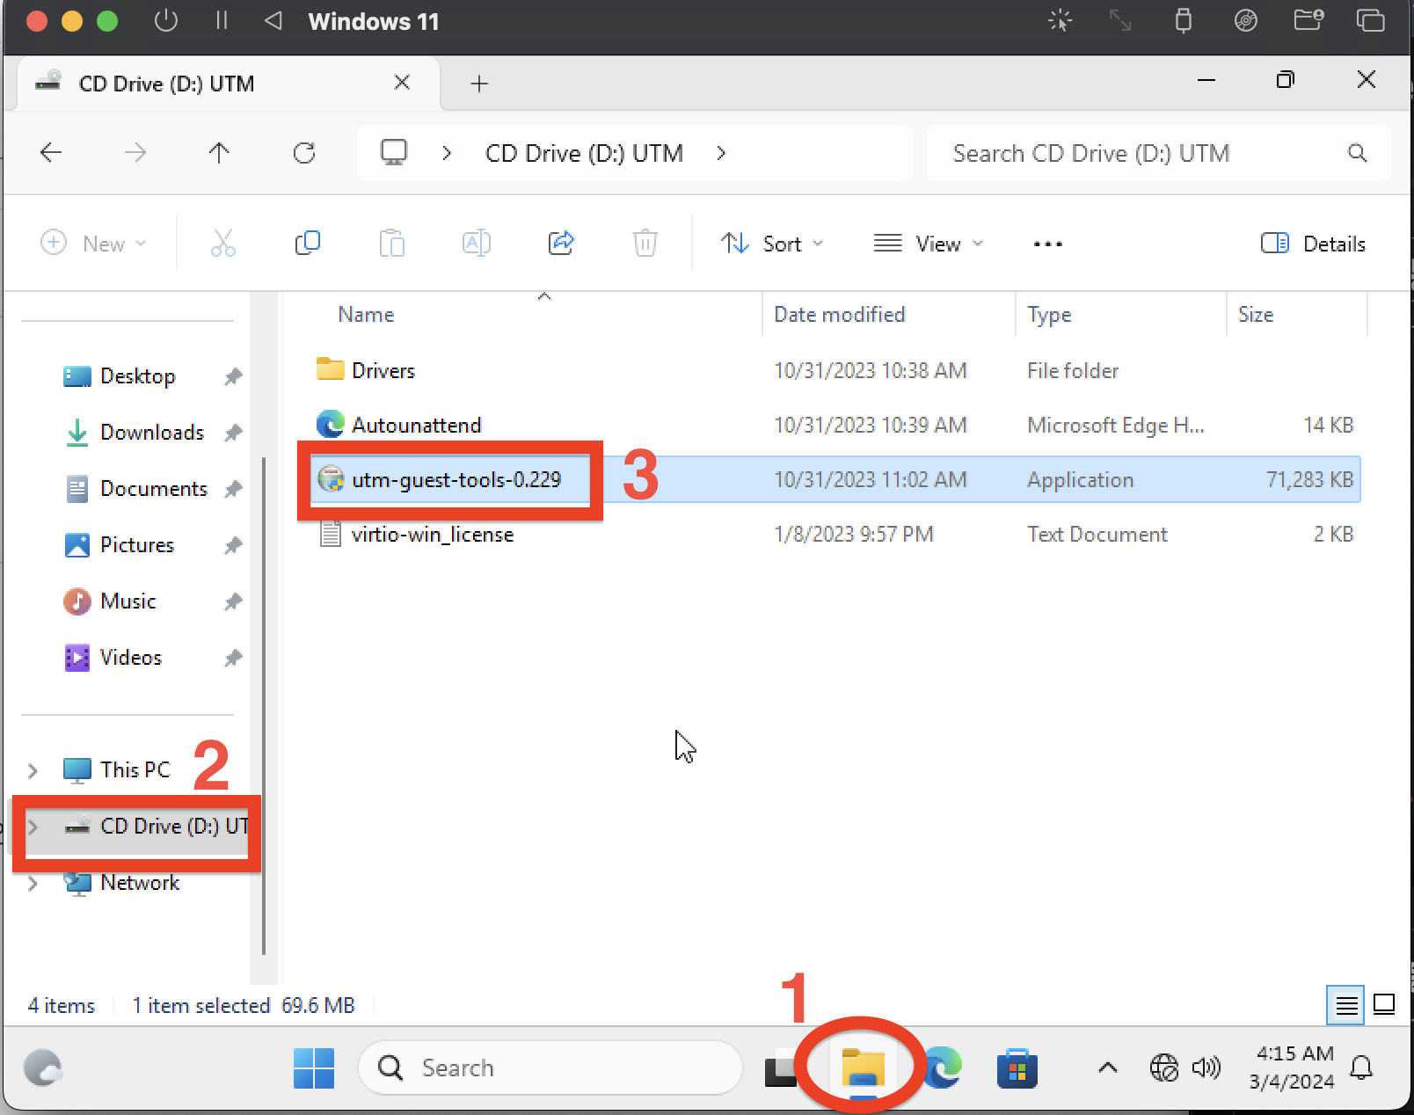Open the volume speaker tray icon
Viewport: 1414px width, 1115px height.
point(1206,1068)
